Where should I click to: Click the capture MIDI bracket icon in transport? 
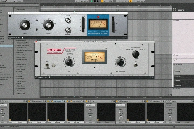tap(109, 1)
